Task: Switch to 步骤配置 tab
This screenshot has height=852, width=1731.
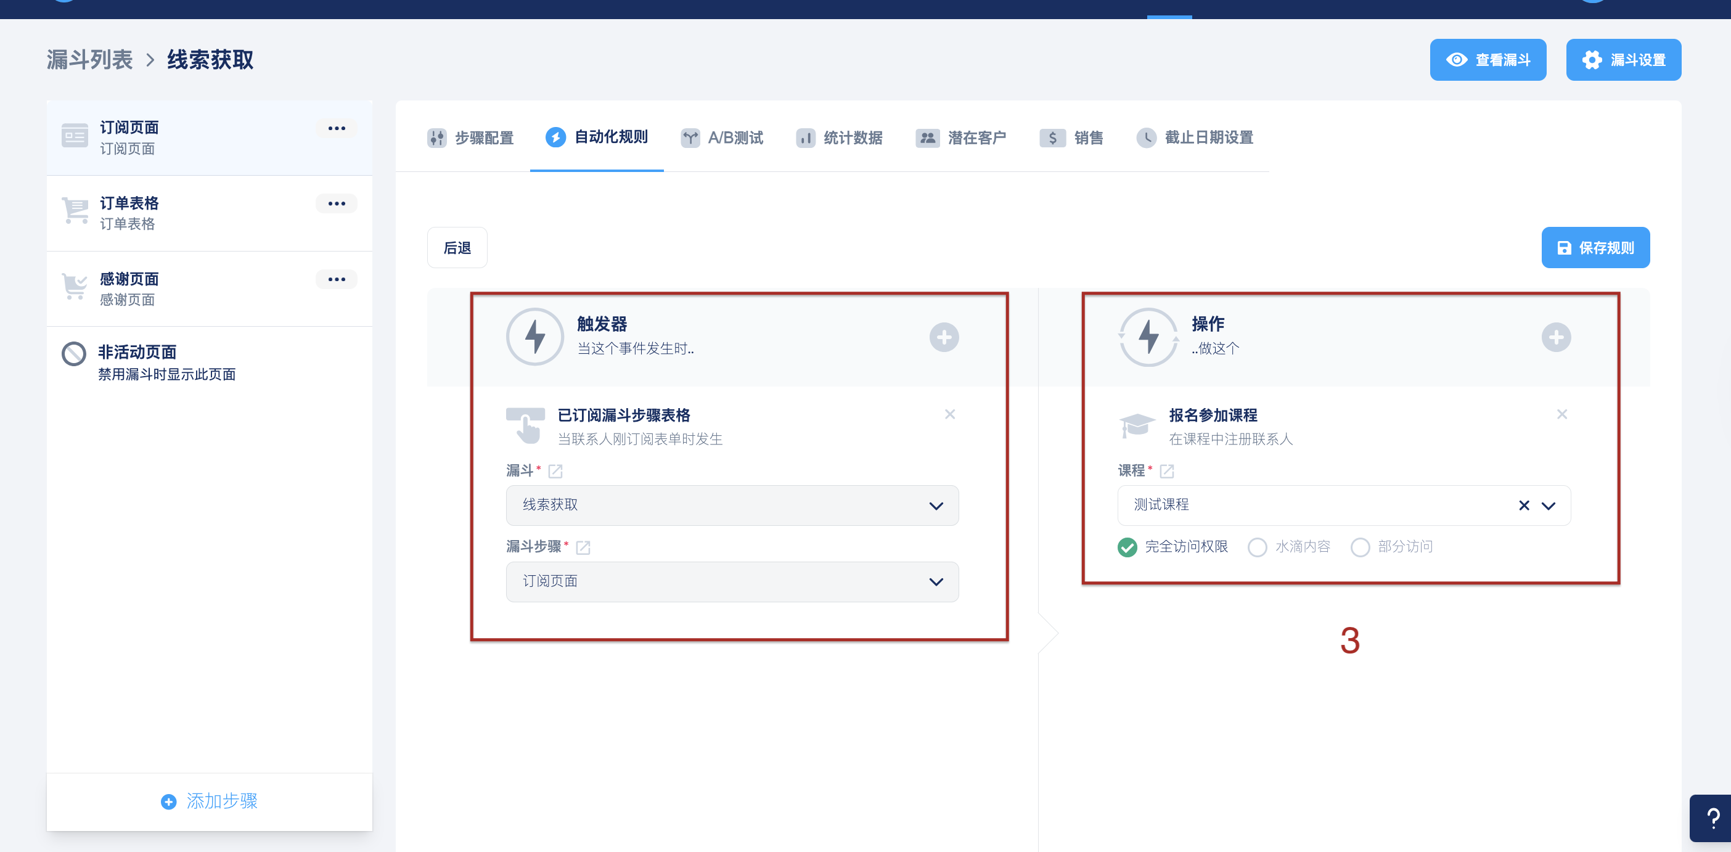Action: pyautogui.click(x=470, y=137)
